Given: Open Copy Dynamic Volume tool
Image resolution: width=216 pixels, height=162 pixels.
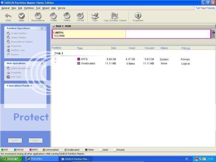Looking at the screenshot, I should pos(115,17).
